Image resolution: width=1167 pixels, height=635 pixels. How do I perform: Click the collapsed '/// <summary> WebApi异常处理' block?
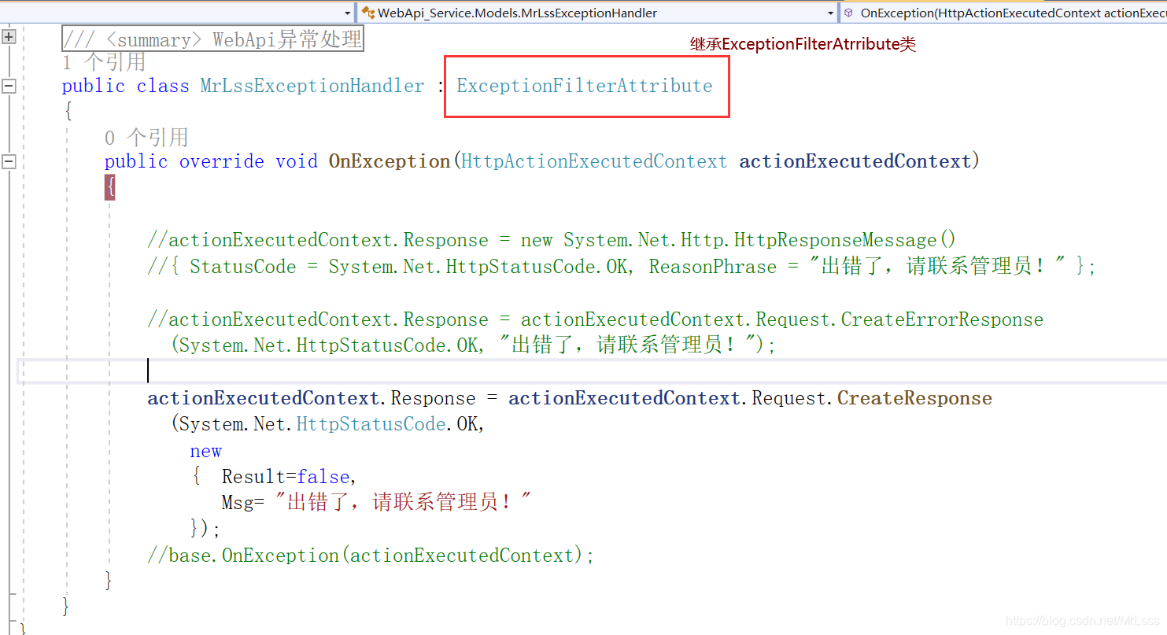[x=212, y=39]
